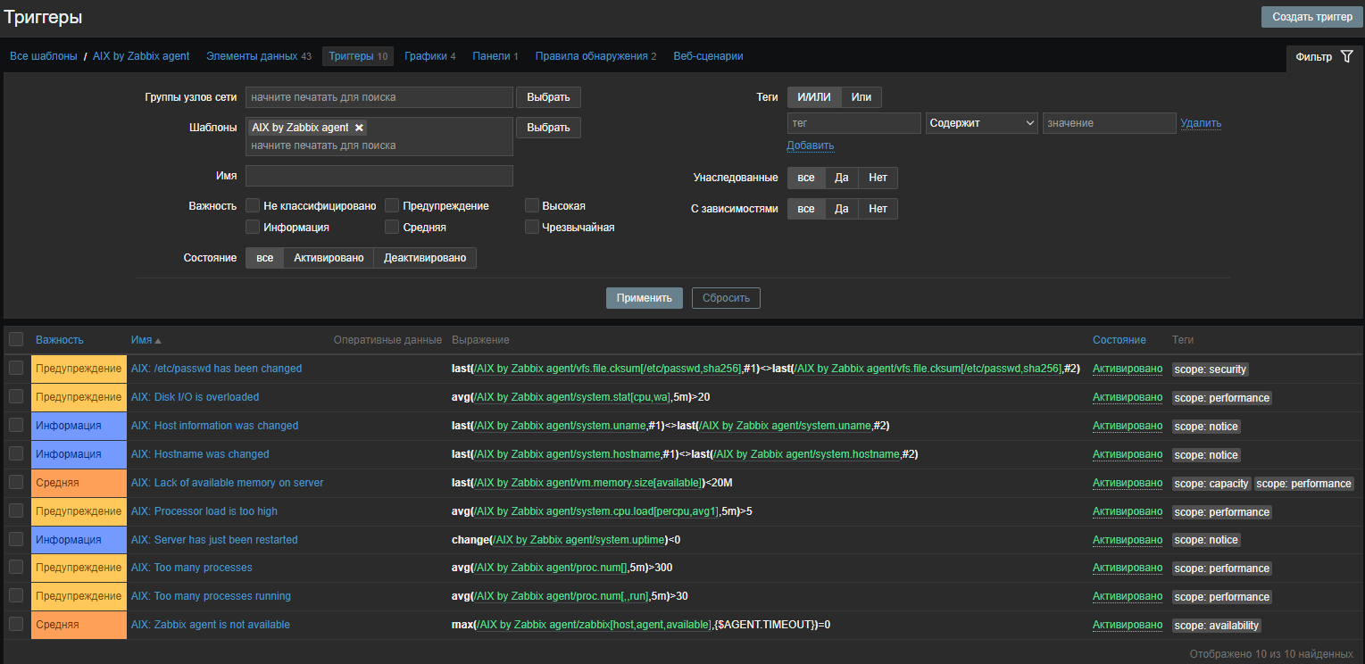Set tag mode to Или
The height and width of the screenshot is (664, 1365).
[861, 97]
